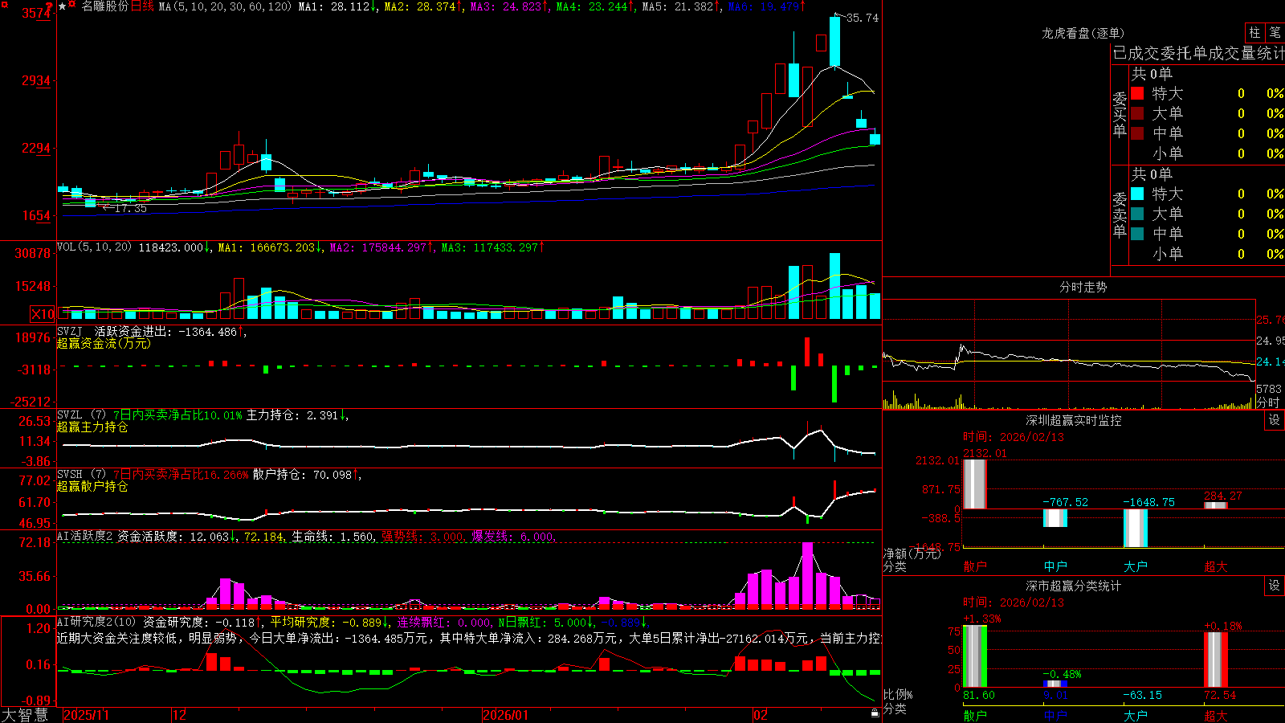Viewport: 1285px width, 723px height.
Task: Click the 深市超赢分类统计 panel title
Action: pyautogui.click(x=1073, y=586)
